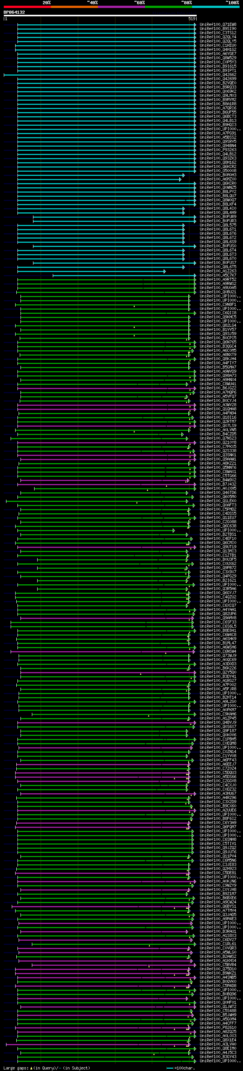
Task: Open hit UniRef100_C6QII8
Action: click(218, 313)
